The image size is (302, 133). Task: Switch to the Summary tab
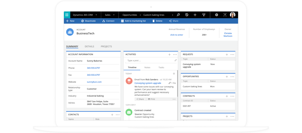click(72, 46)
